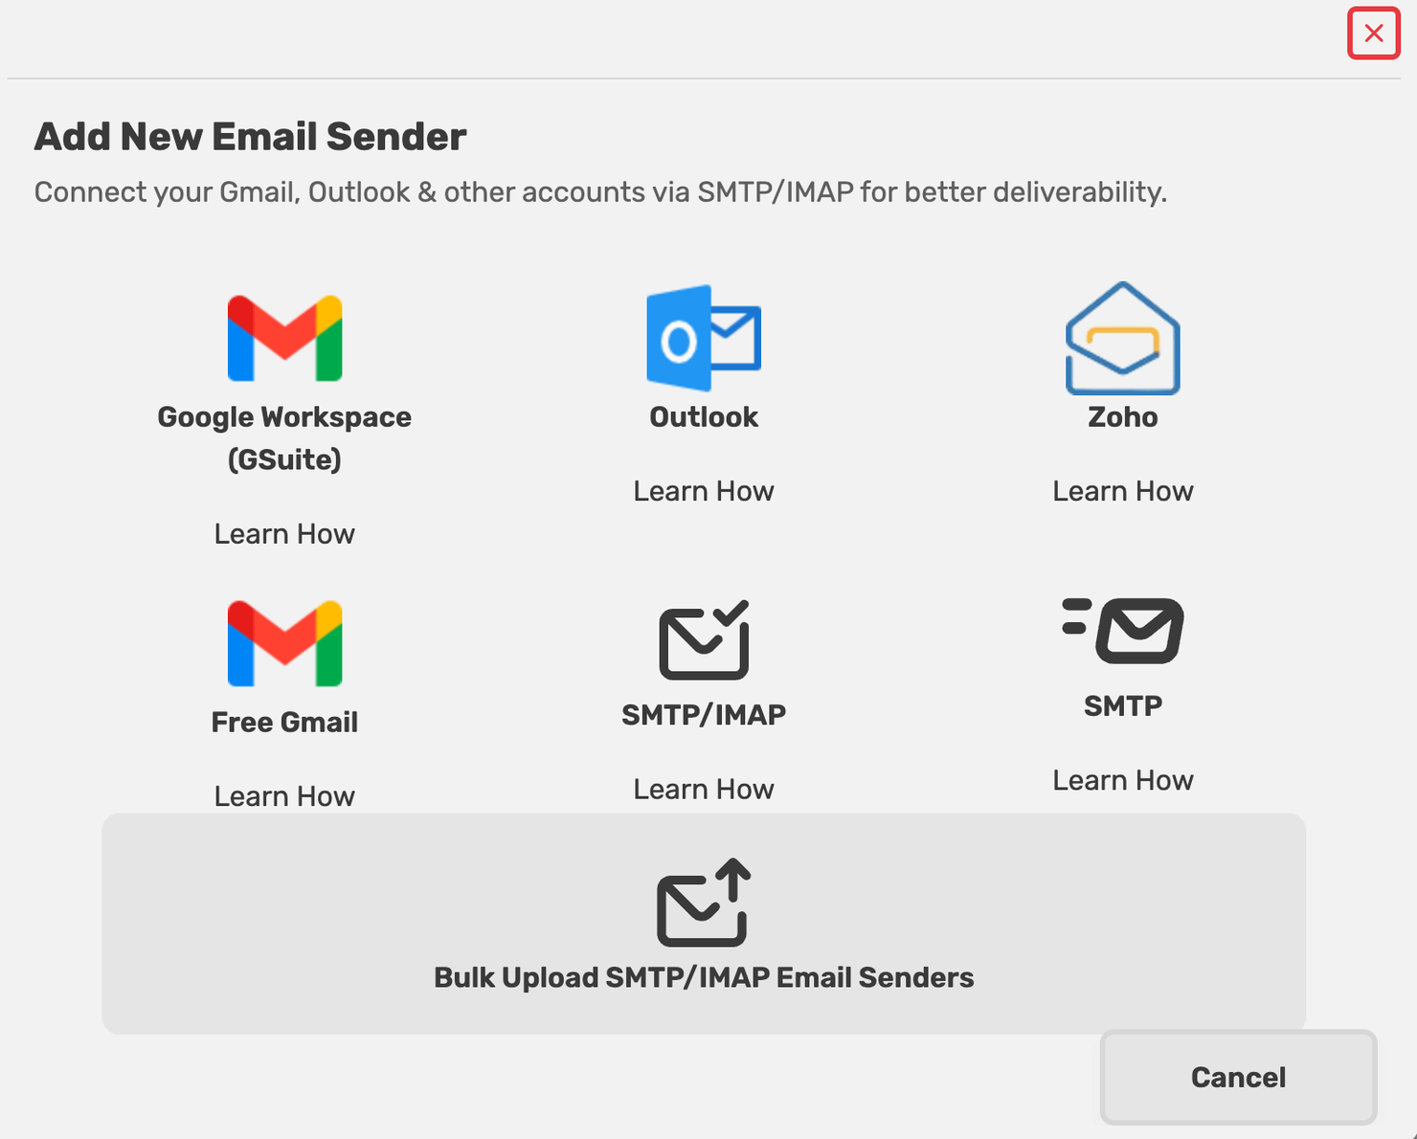This screenshot has height=1139, width=1417.
Task: Click the Free Gmail label text
Action: [284, 723]
